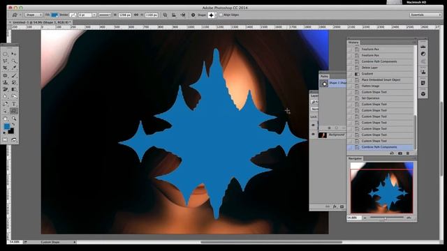Set history brush source to Gradient state
Screen dimensions: 447x251
pos(350,74)
